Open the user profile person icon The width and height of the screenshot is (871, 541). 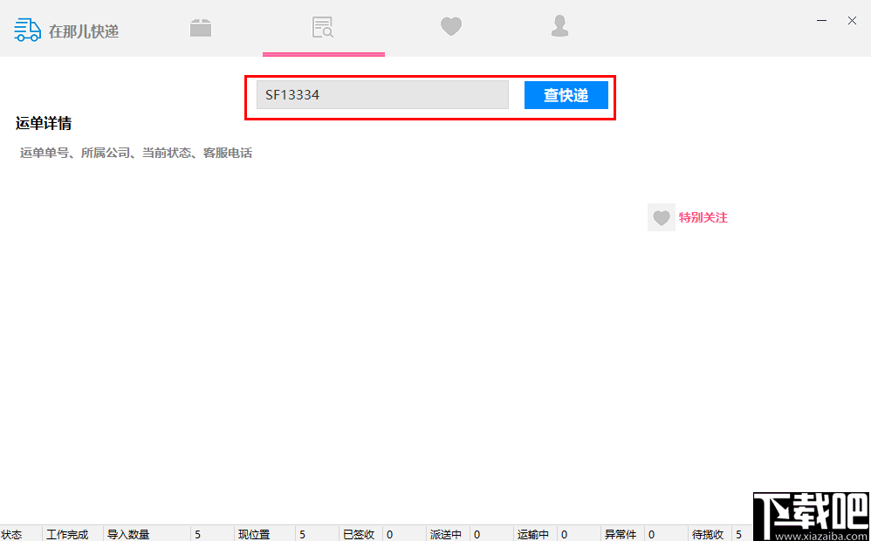559,26
